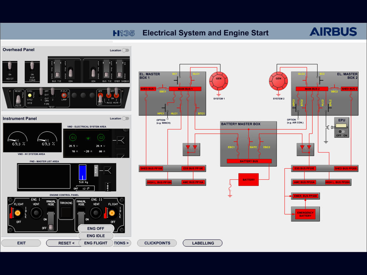Click the left diode box under Master Box 1
Screen dimensions: 367x275
(x=192, y=150)
